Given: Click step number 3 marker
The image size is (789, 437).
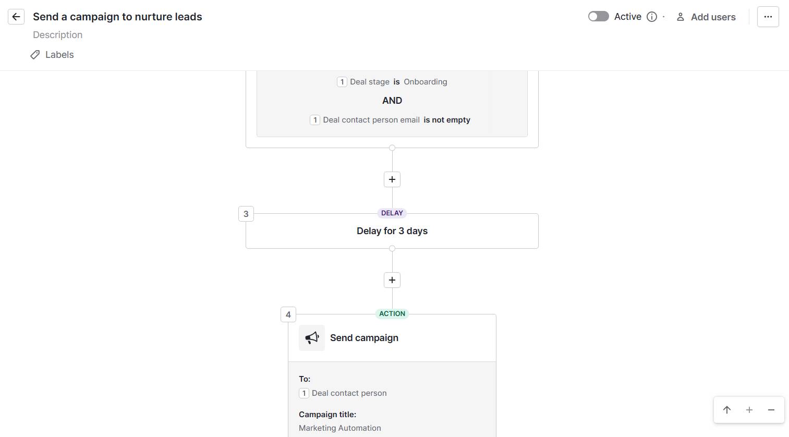Looking at the screenshot, I should click(246, 213).
